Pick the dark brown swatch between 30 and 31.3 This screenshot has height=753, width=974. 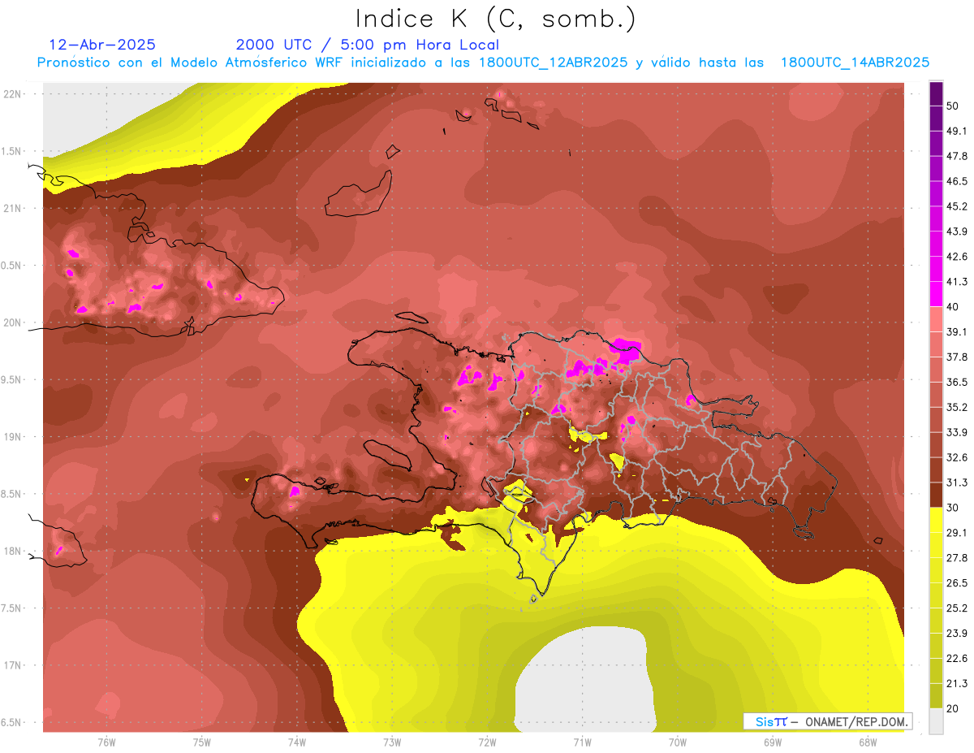[936, 495]
